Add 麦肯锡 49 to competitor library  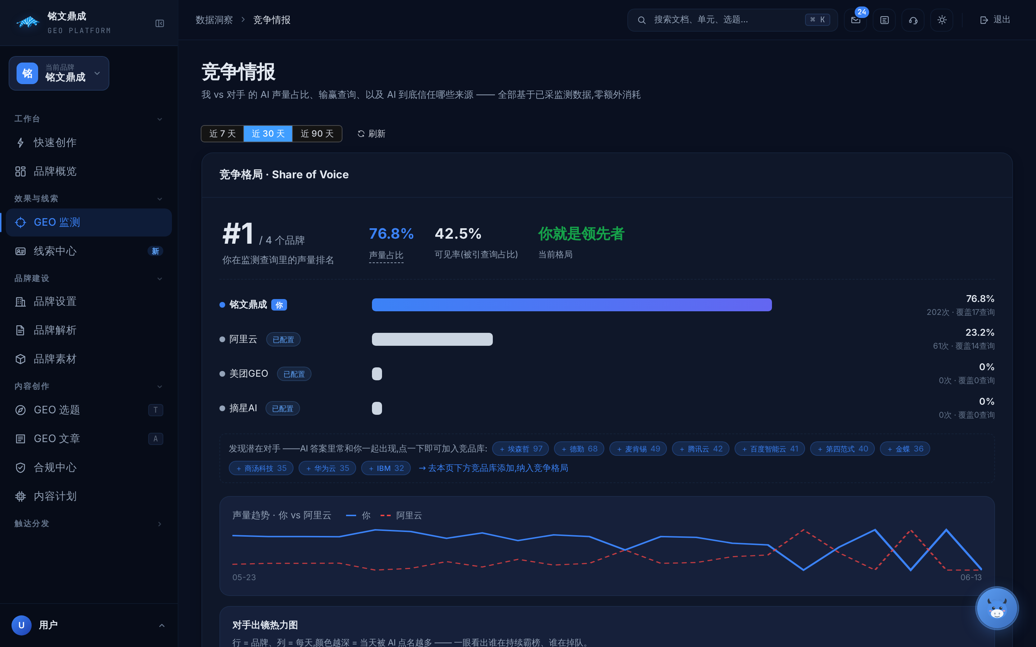click(638, 449)
